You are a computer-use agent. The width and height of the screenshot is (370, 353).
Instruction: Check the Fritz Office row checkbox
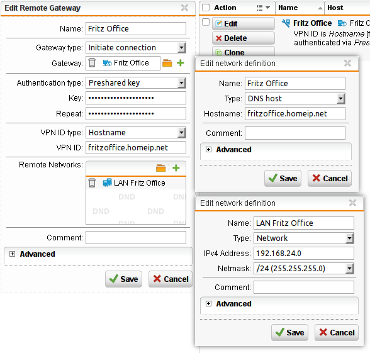(206, 22)
